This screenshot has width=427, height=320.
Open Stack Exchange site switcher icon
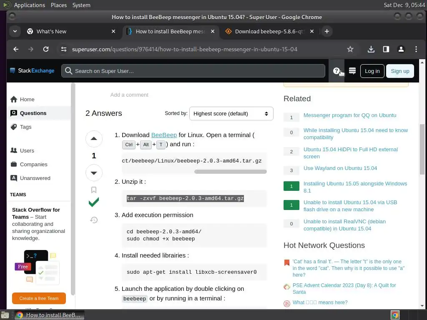352,71
